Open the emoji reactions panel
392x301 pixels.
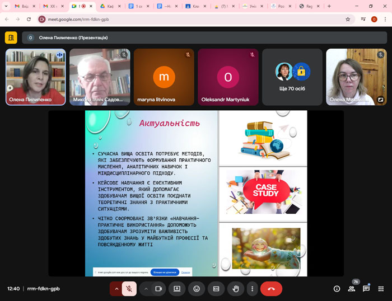[x=197, y=289]
